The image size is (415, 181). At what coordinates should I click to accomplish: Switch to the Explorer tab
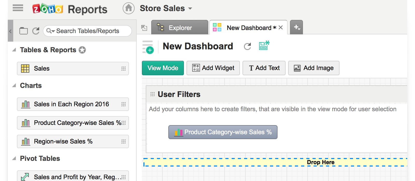pyautogui.click(x=180, y=28)
